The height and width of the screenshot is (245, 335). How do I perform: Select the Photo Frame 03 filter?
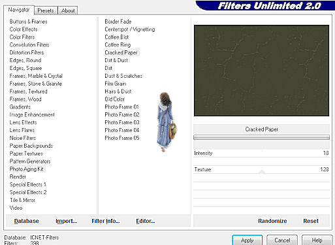[122, 122]
